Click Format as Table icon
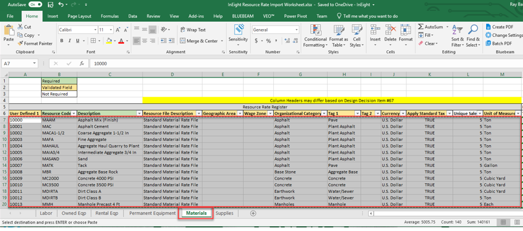 (339, 30)
